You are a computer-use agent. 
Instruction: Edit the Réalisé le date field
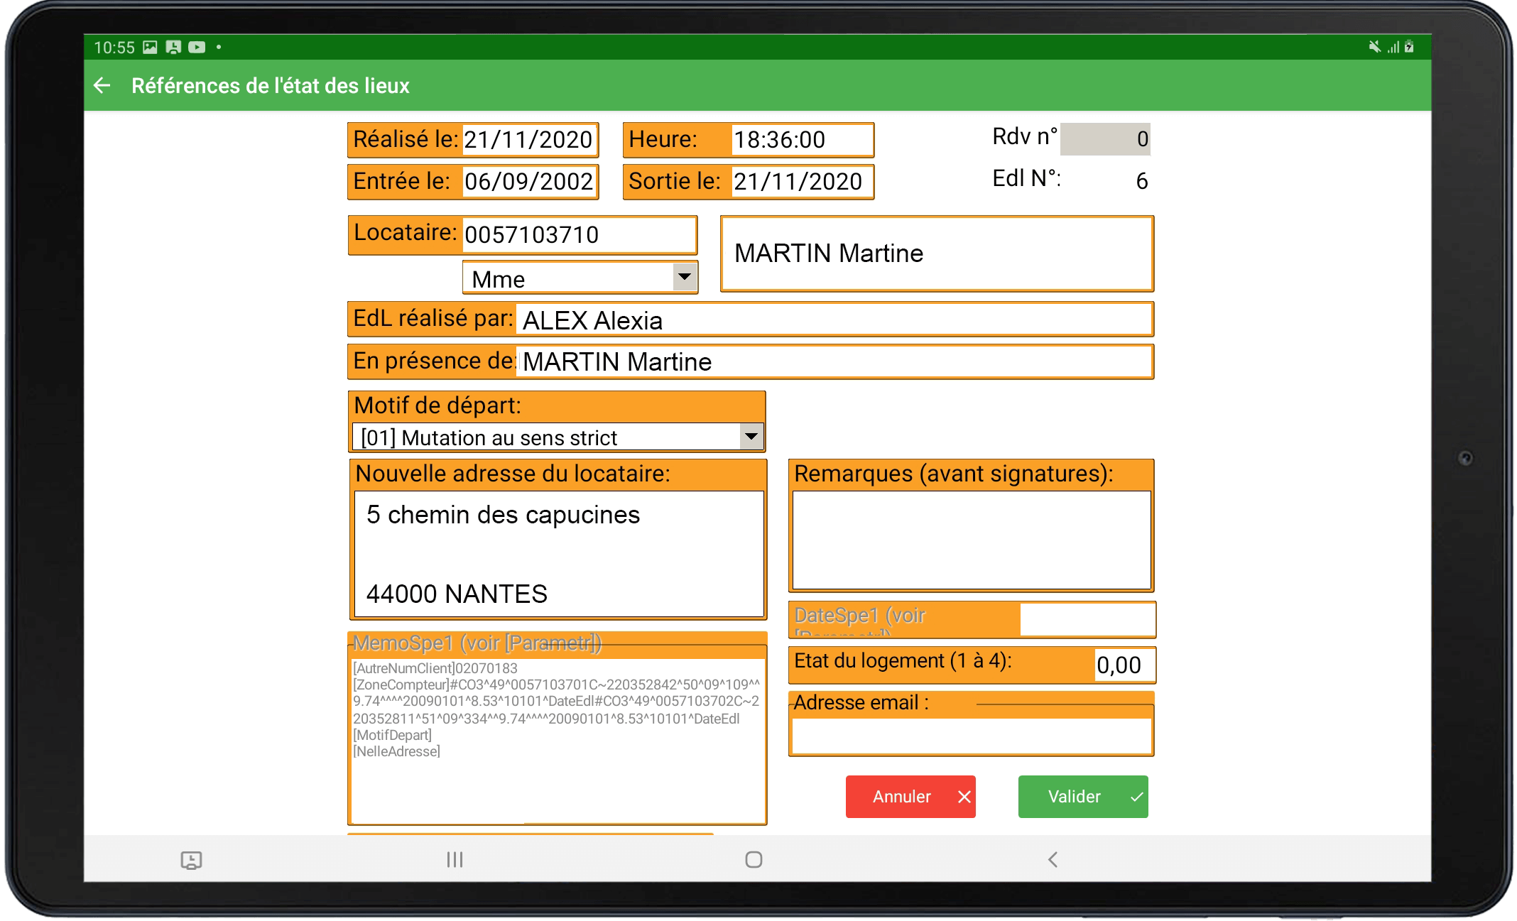(528, 140)
